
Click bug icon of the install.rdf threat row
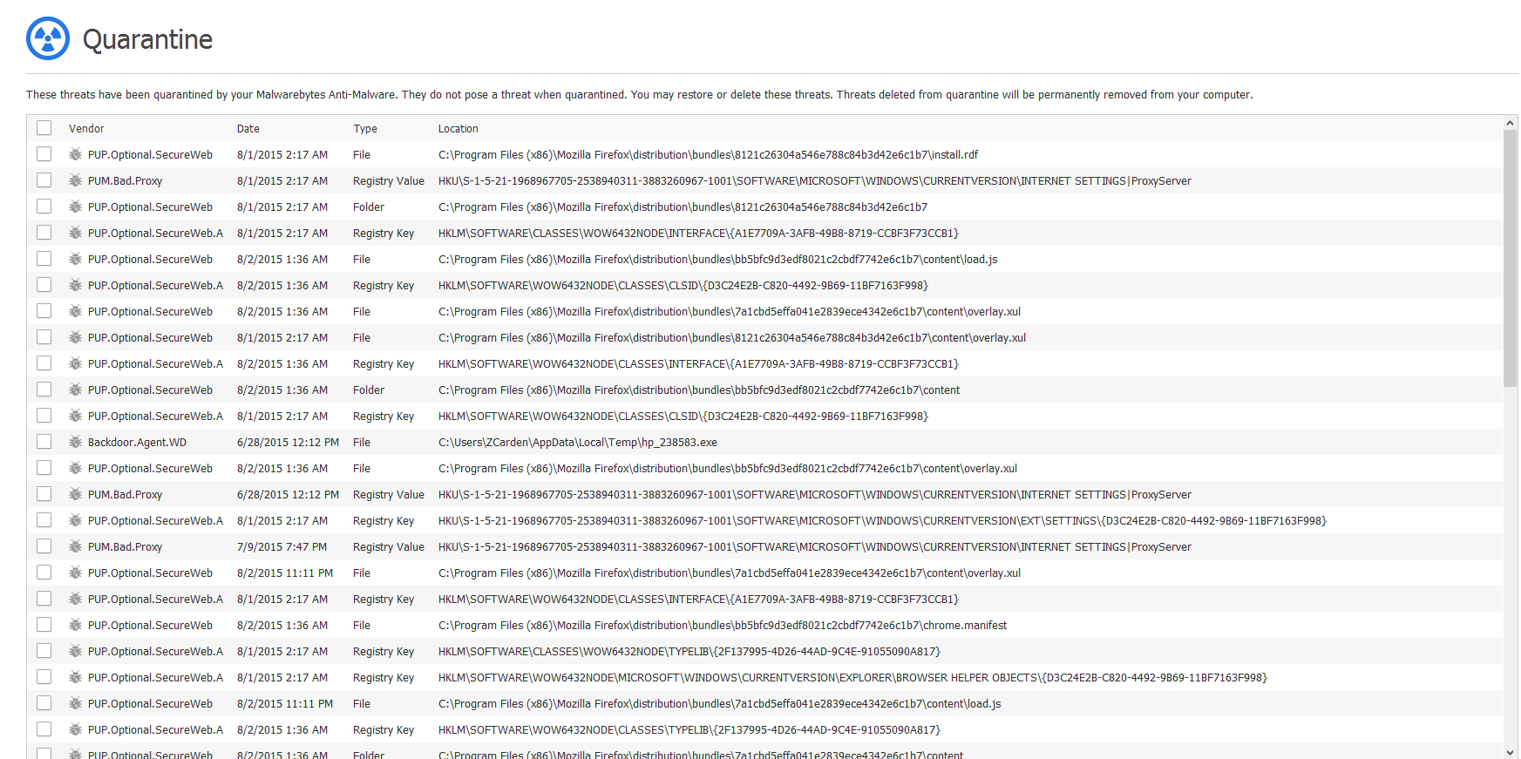point(76,154)
